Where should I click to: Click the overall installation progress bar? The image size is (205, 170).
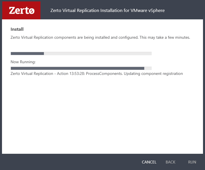point(81,54)
